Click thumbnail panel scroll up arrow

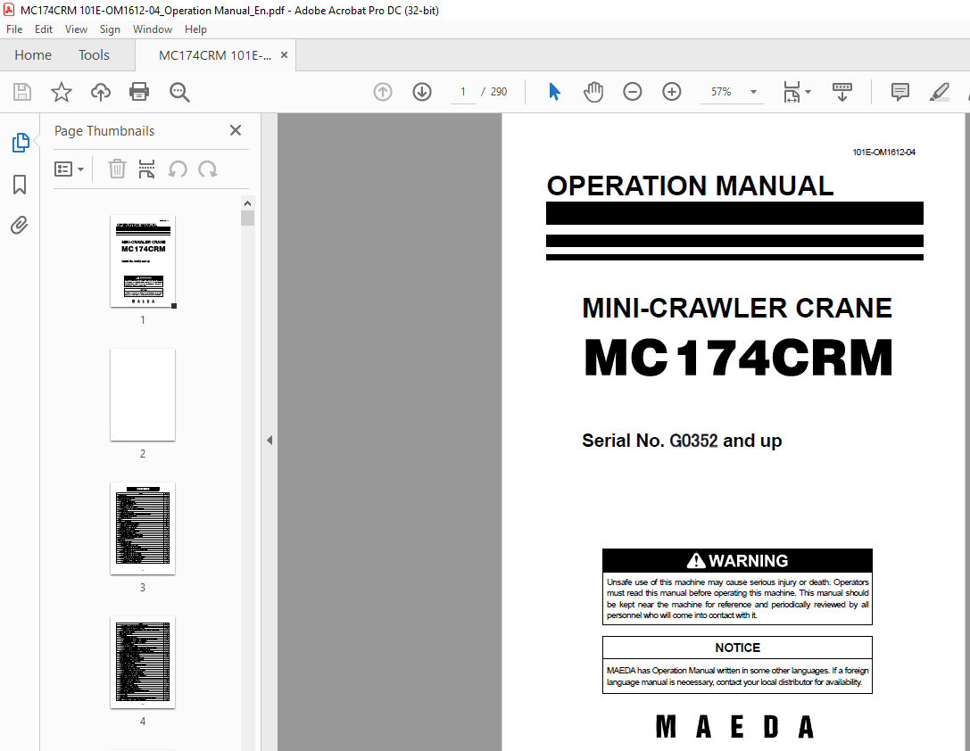(x=247, y=203)
